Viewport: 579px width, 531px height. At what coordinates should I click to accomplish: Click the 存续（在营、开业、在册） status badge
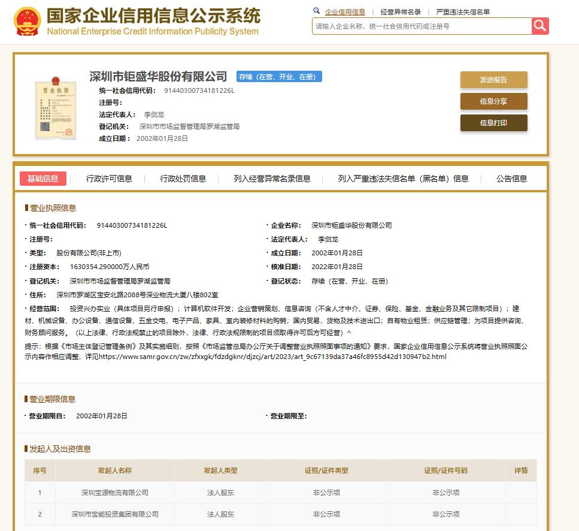pyautogui.click(x=279, y=77)
